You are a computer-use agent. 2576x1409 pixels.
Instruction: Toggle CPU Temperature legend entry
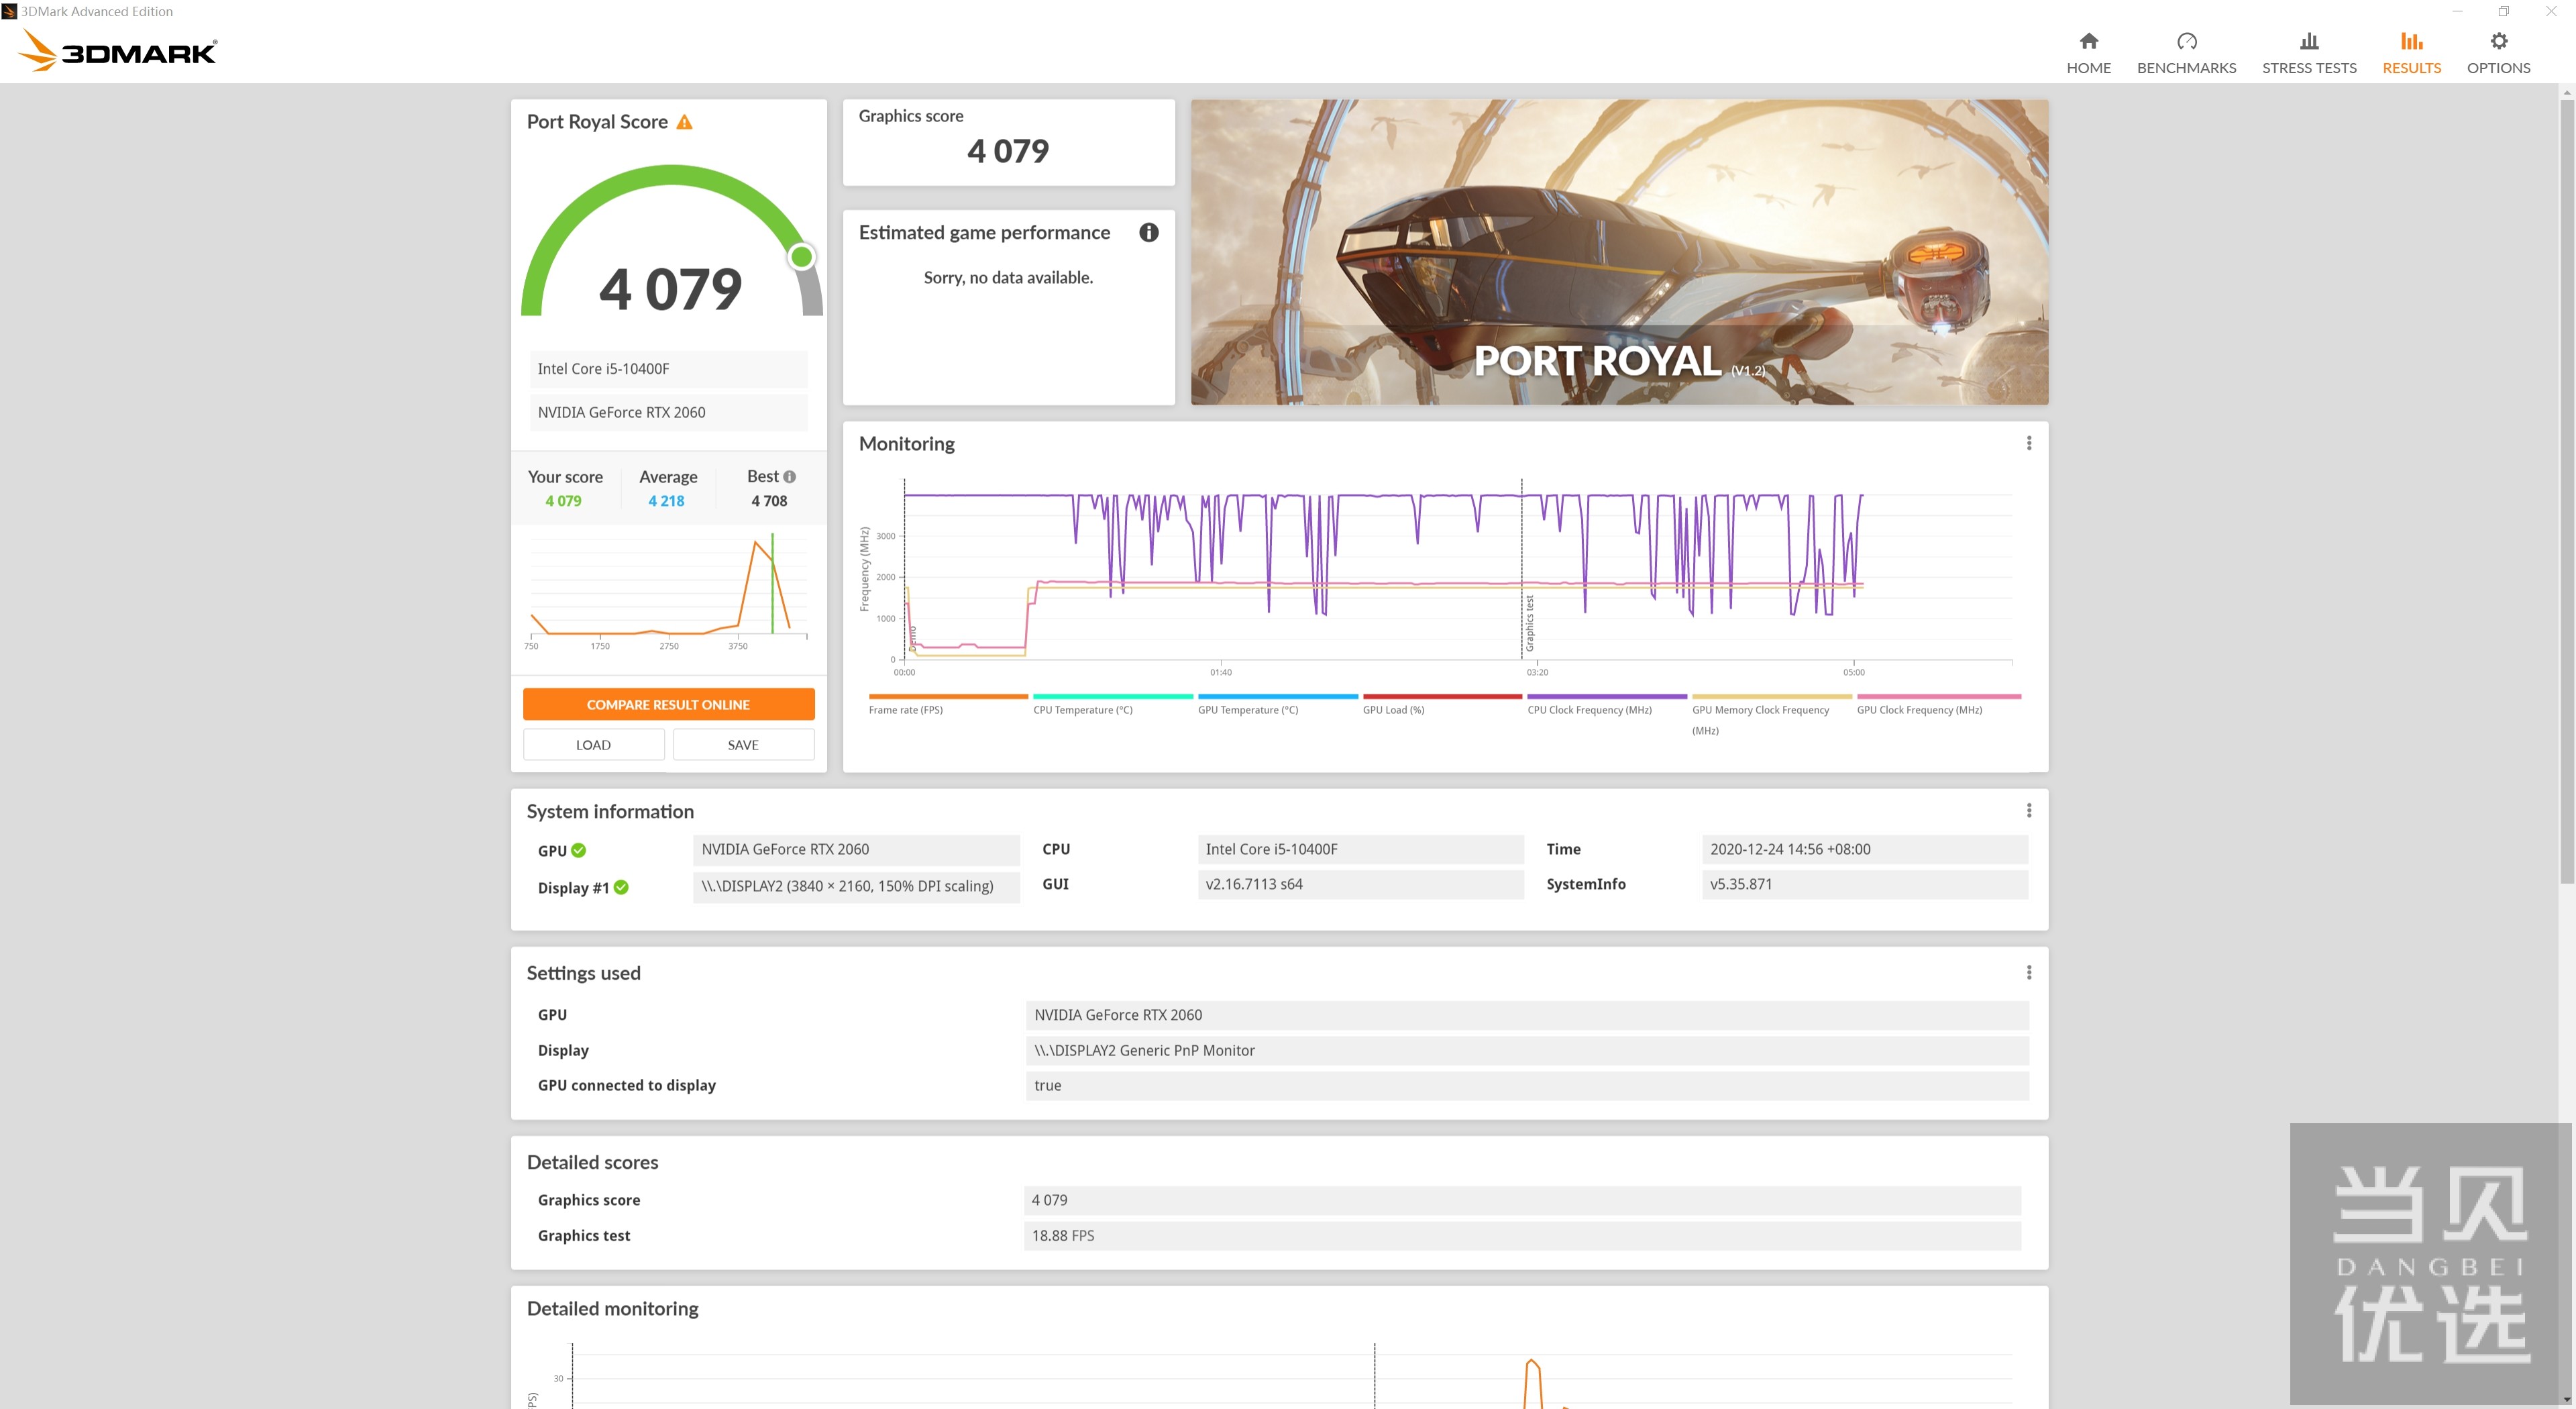click(1112, 704)
